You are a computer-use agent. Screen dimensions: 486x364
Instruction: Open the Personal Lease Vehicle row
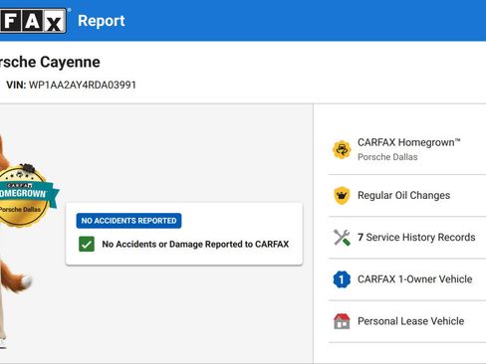click(407, 321)
